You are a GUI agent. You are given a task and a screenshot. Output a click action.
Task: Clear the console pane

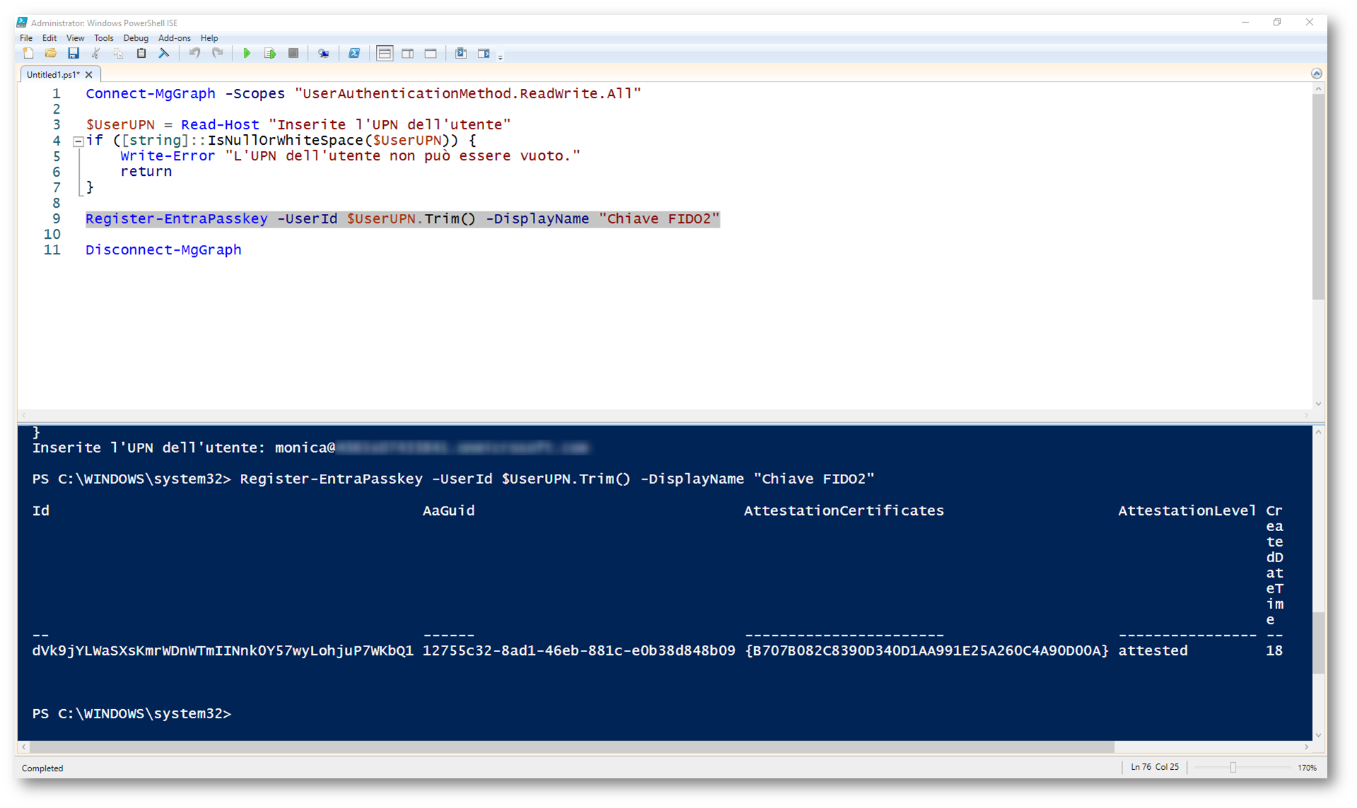pos(164,54)
